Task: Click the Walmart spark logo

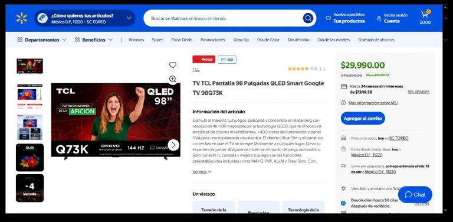Action: tap(21, 18)
